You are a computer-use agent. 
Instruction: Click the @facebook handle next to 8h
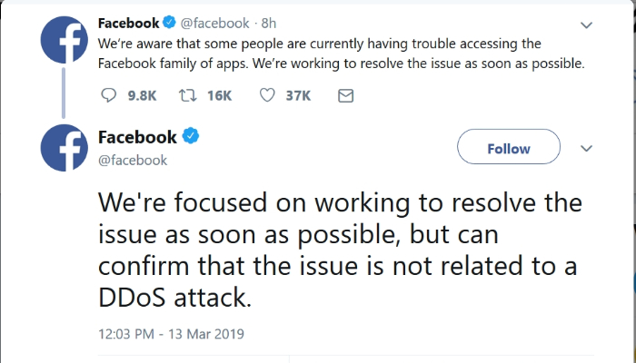tap(214, 23)
